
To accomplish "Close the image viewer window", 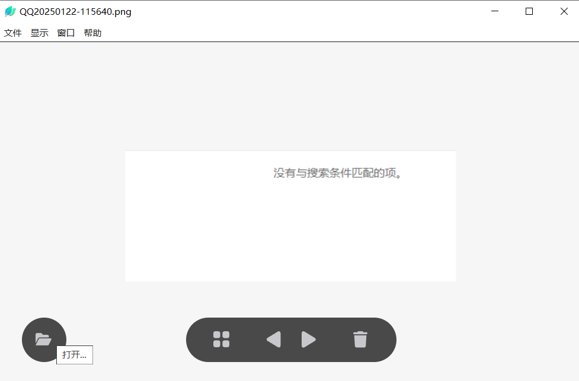I will pos(564,11).
